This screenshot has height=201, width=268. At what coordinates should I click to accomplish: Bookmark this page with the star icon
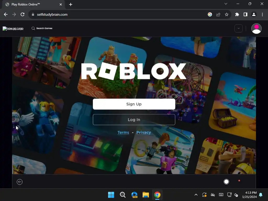tap(227, 15)
